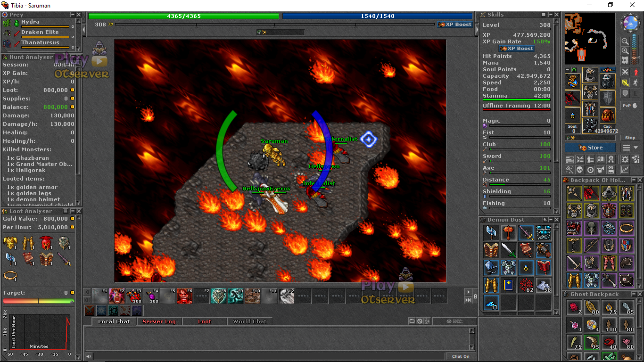This screenshot has height=362, width=644.
Task: Zoom out the minimap
Action: pos(625,41)
